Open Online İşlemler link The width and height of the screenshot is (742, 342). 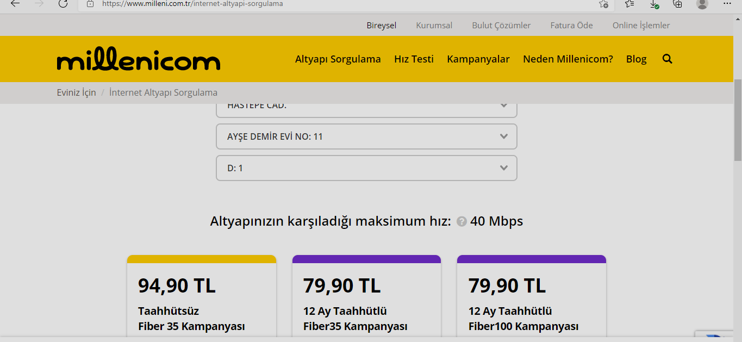tap(641, 25)
